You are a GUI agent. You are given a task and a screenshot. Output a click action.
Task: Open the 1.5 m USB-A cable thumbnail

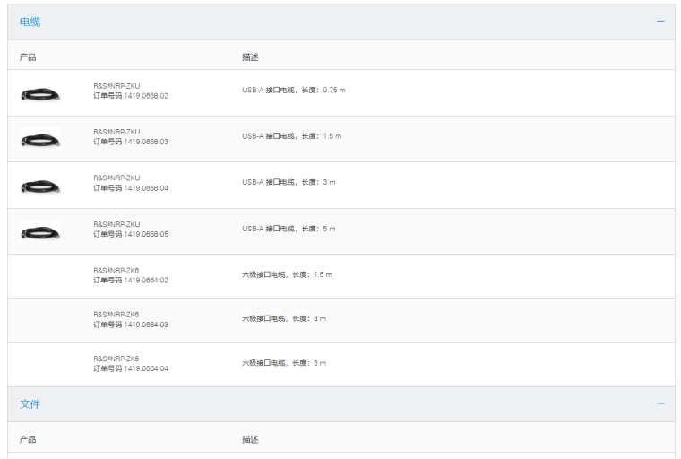(40, 138)
